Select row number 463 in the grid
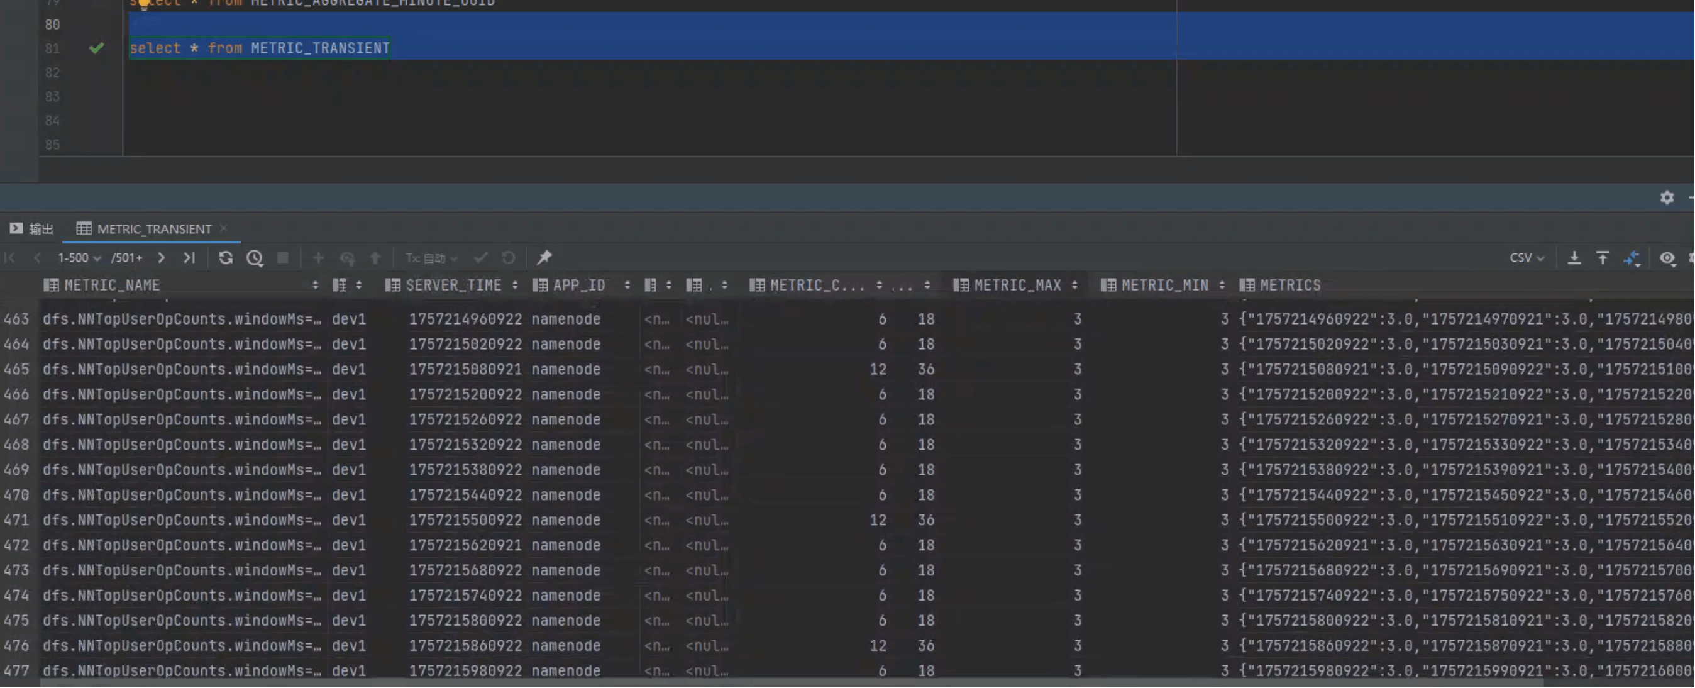 (x=16, y=319)
